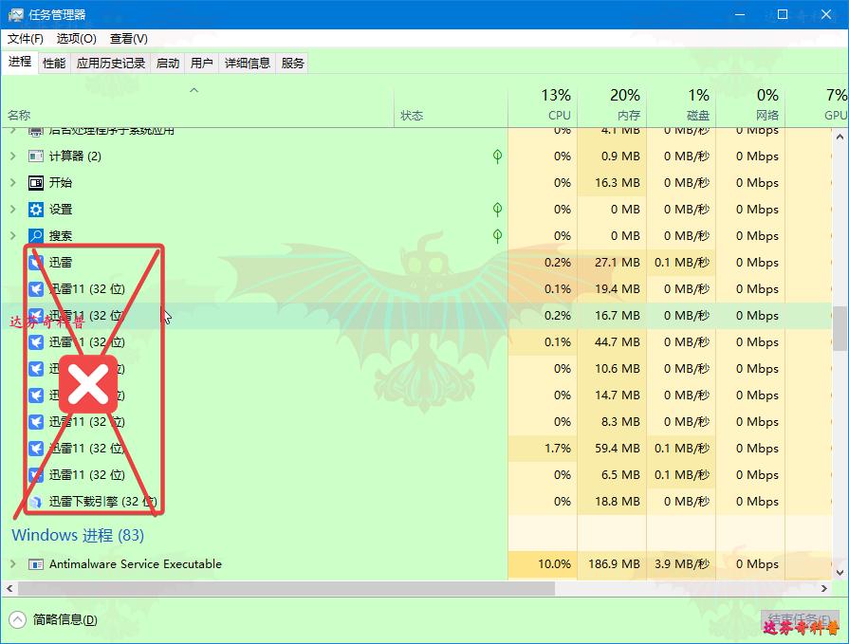Click the Antimalware Service Executable icon
The width and height of the screenshot is (849, 644).
(x=35, y=564)
